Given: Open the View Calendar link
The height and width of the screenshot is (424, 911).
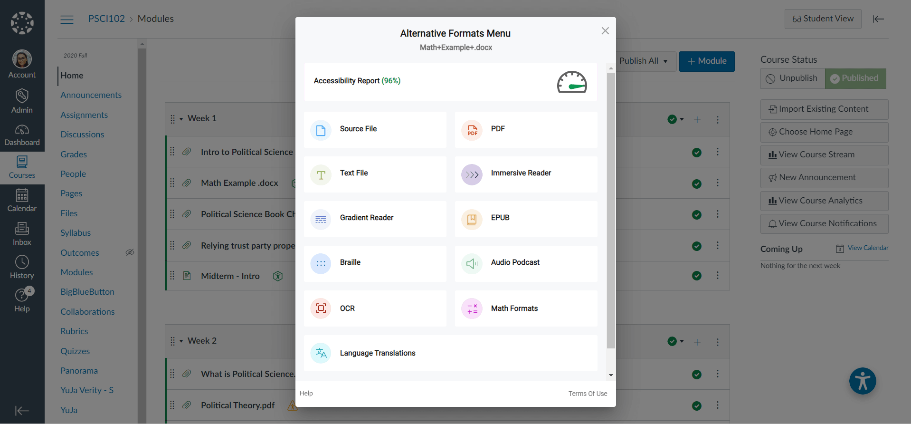Looking at the screenshot, I should pos(868,248).
